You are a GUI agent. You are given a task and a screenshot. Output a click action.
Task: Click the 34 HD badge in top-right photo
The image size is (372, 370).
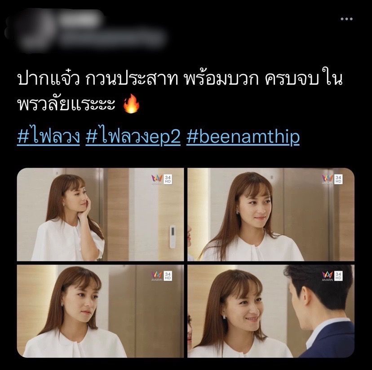338,179
